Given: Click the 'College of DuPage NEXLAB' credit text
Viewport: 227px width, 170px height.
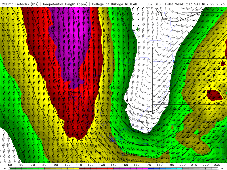Looking at the screenshot, I should point(115,4).
